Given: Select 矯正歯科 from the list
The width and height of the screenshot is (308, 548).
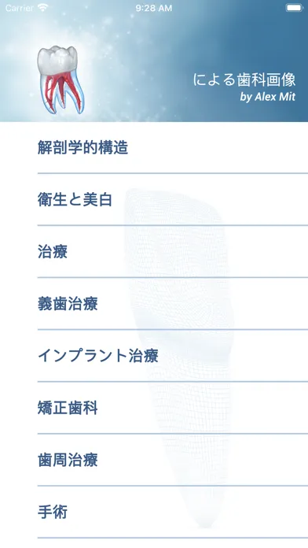Looking at the screenshot, I should (173, 408).
